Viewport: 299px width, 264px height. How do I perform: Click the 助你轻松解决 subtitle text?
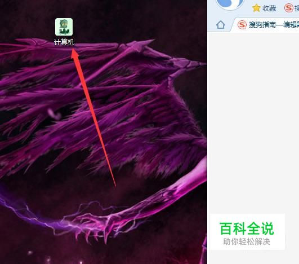coord(247,241)
